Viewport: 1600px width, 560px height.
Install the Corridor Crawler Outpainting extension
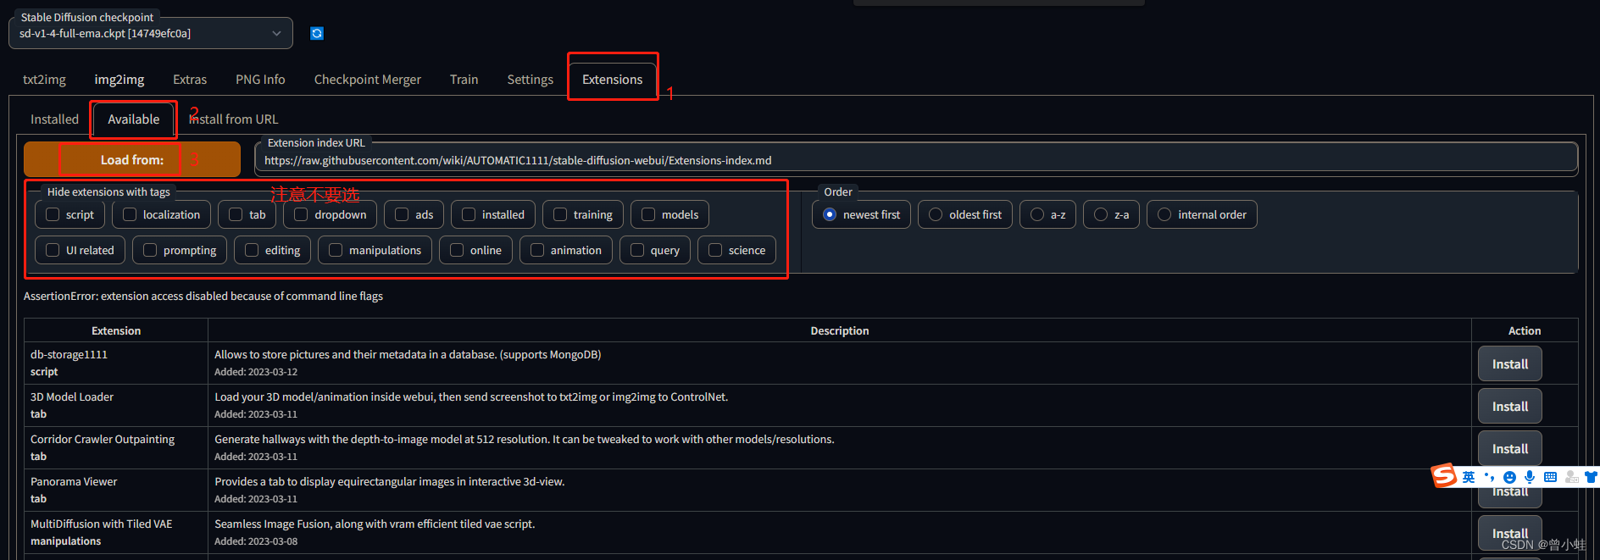1510,449
